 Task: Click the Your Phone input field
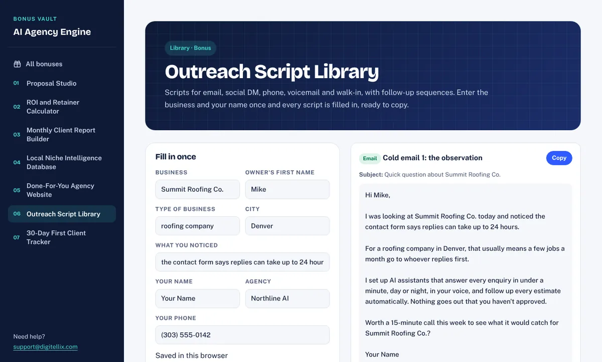click(242, 335)
